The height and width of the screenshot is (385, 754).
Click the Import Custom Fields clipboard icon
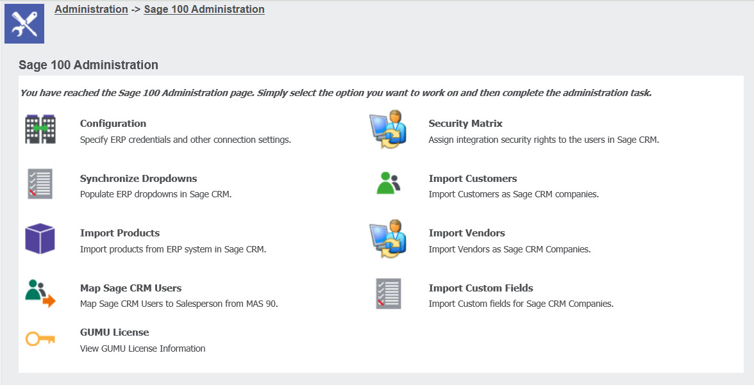coord(388,293)
